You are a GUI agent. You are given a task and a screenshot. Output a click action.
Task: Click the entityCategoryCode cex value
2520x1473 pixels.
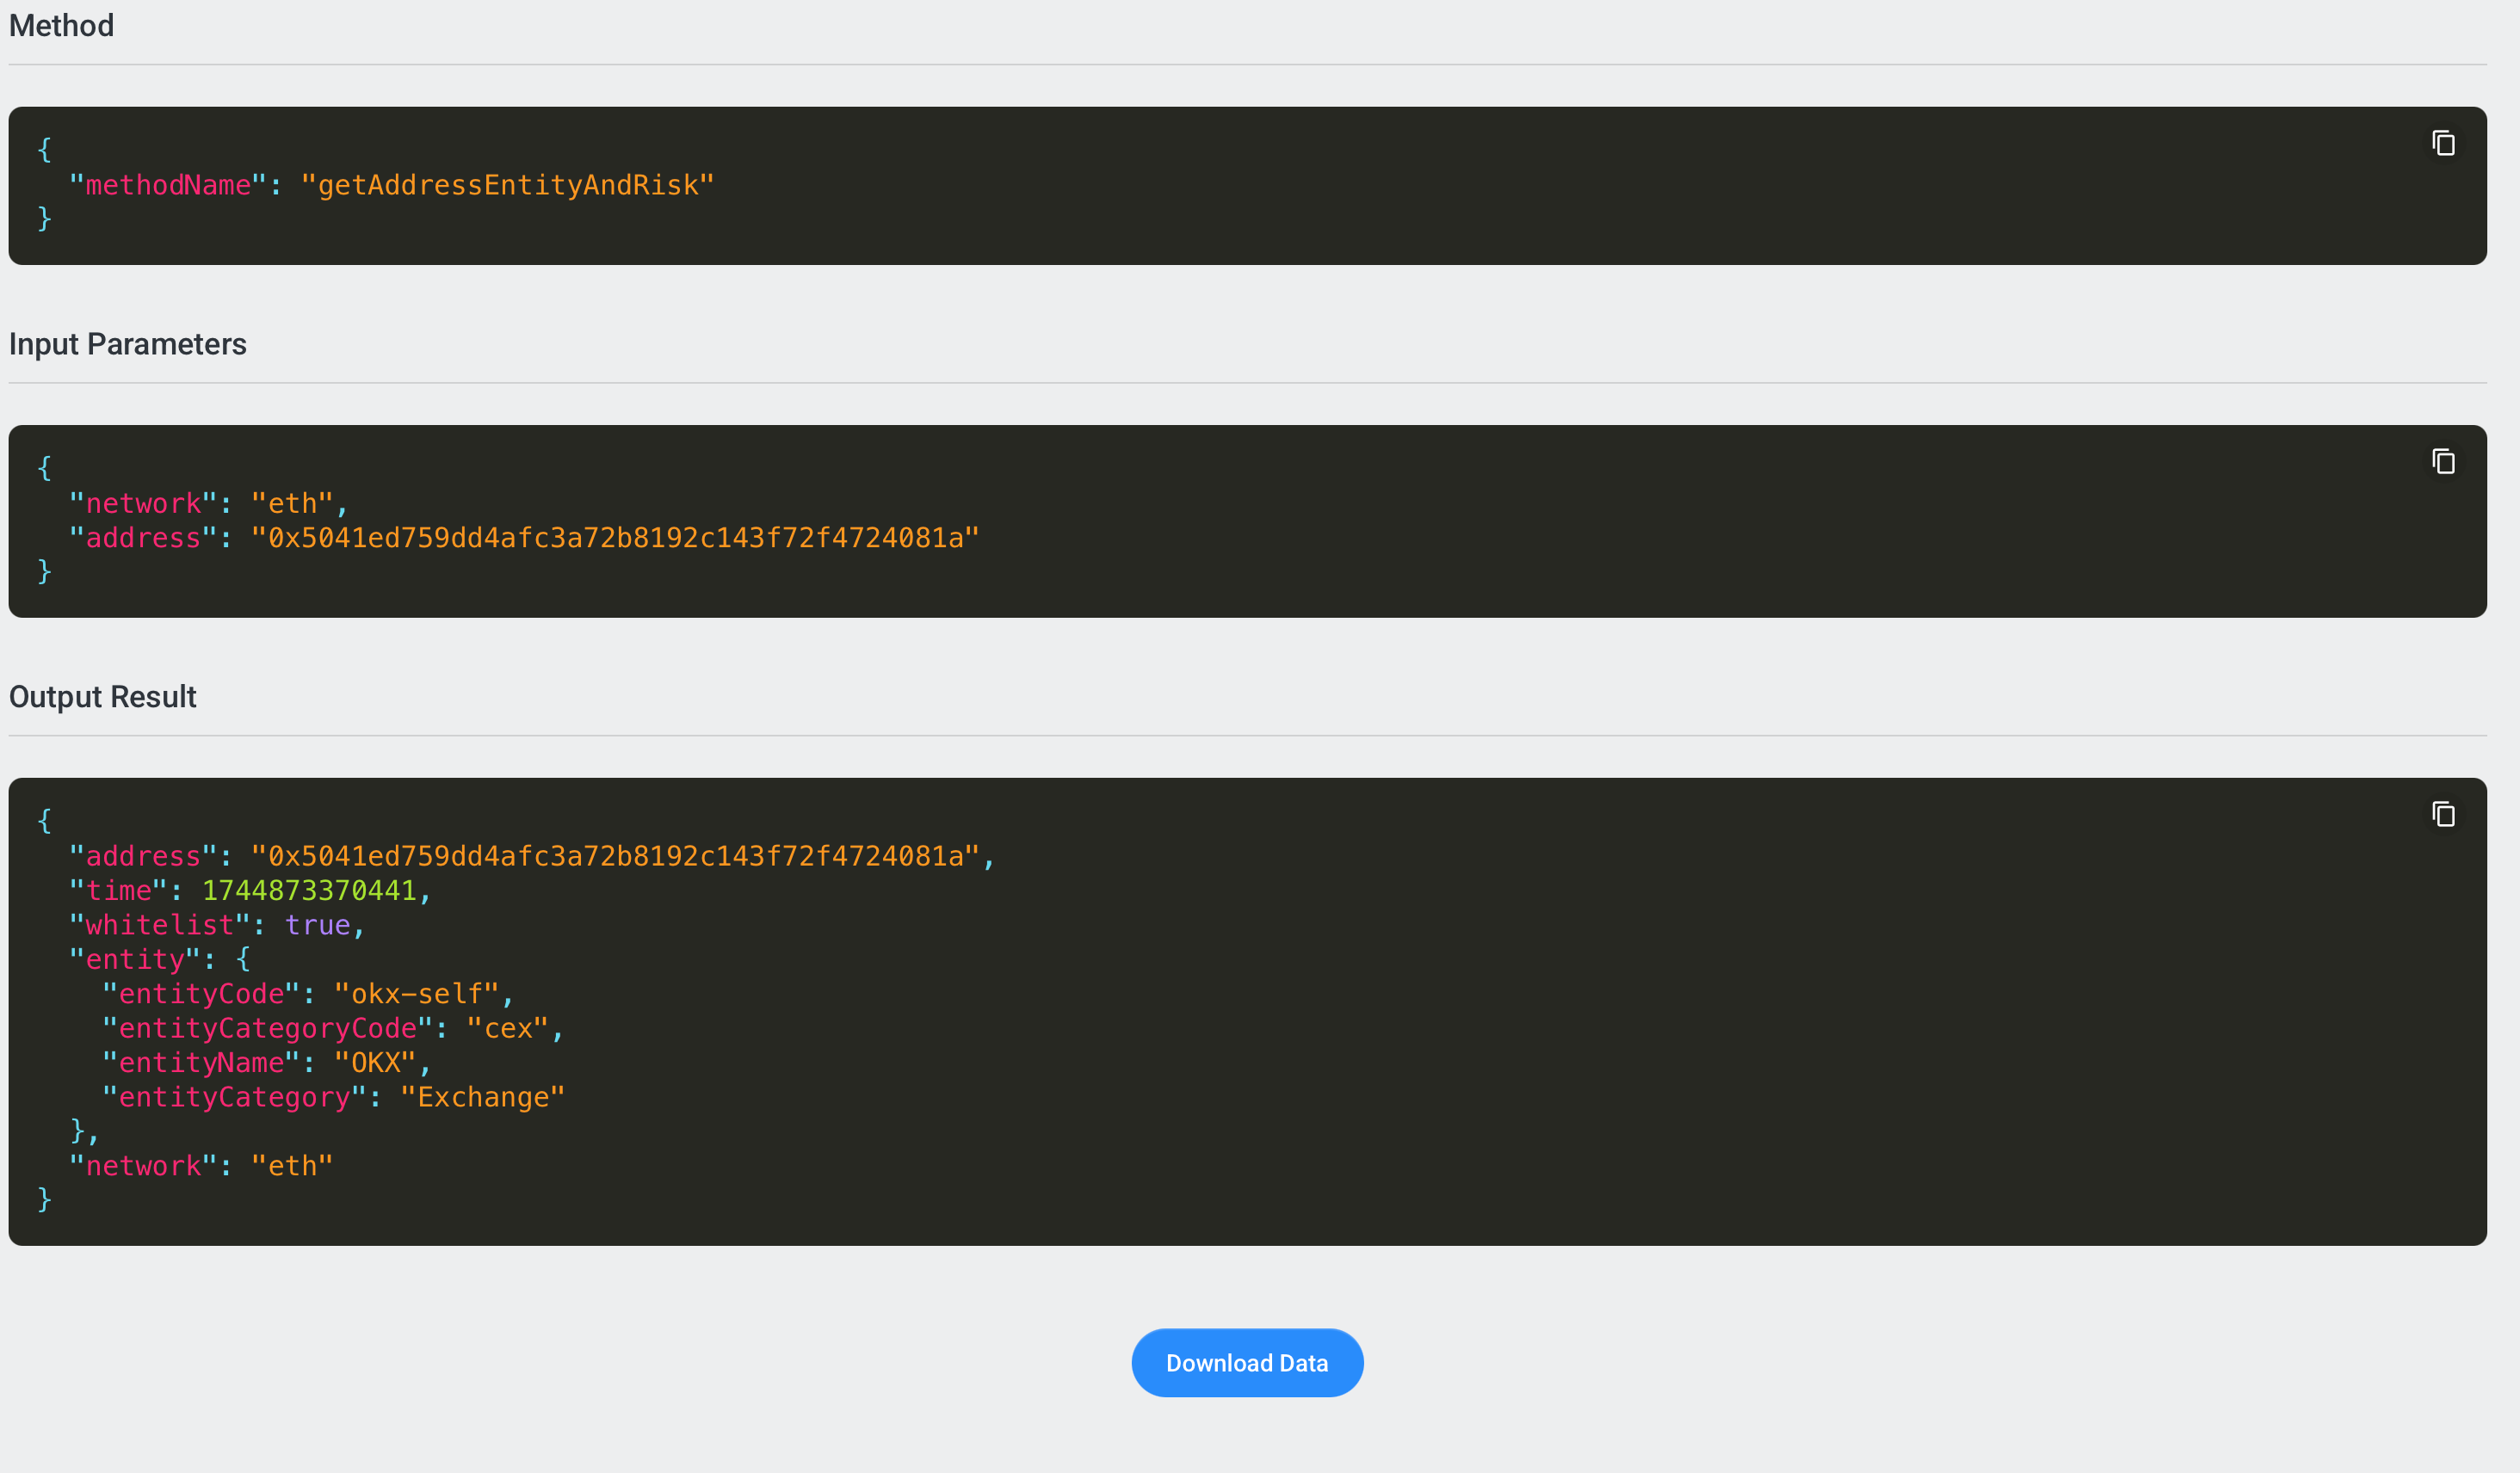(507, 1028)
